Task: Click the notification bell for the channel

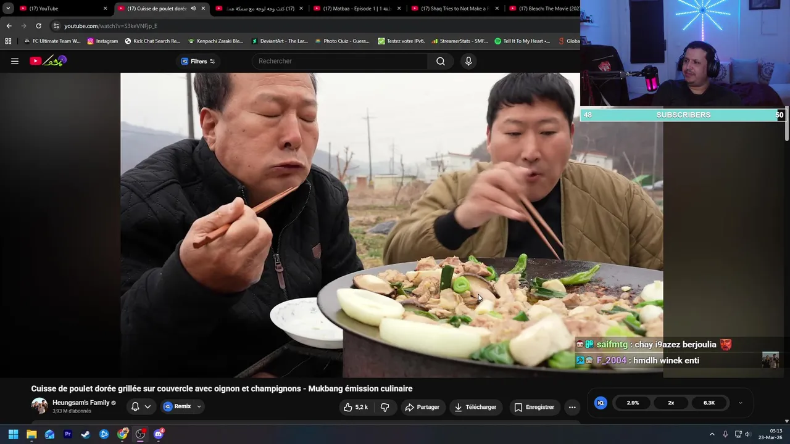Action: (135, 407)
